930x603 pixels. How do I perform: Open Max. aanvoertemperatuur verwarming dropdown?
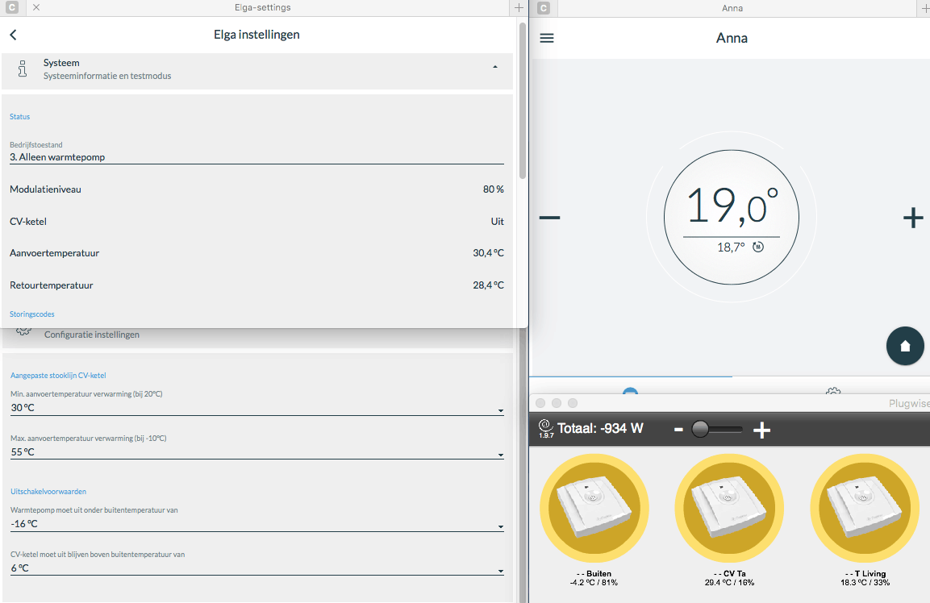[x=256, y=451]
